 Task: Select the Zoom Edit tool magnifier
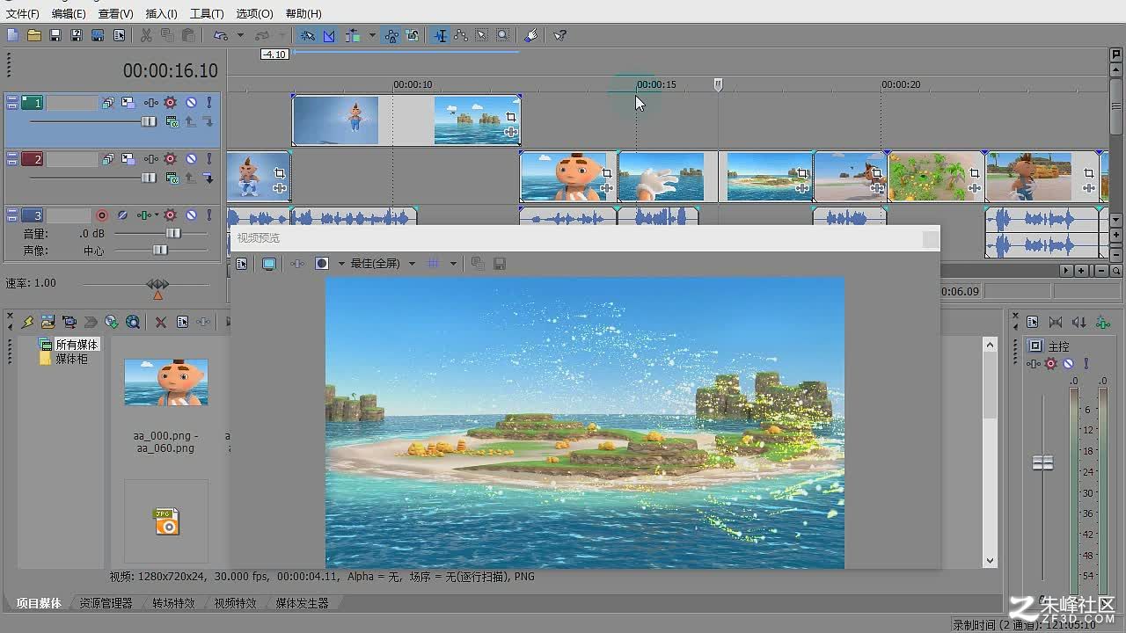point(502,35)
